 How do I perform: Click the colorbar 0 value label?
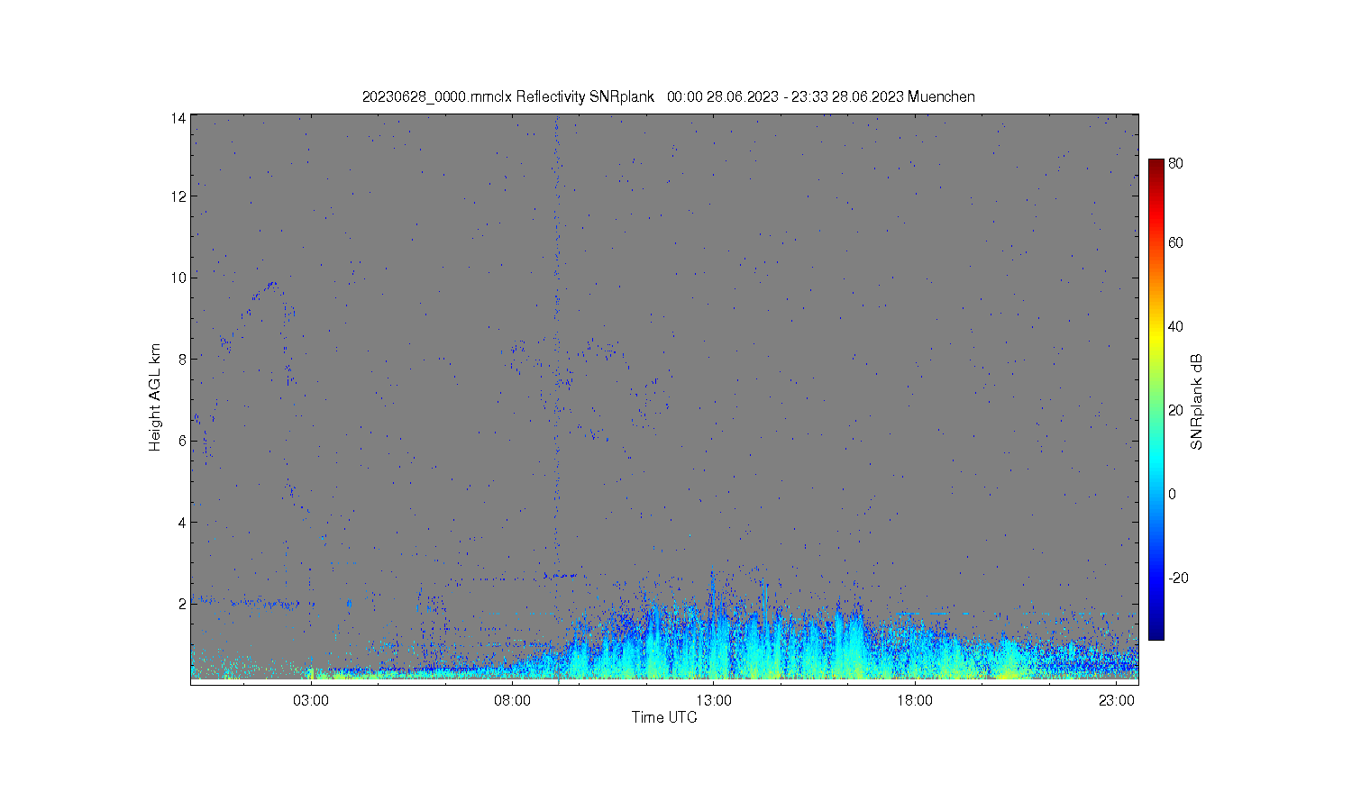point(1172,494)
